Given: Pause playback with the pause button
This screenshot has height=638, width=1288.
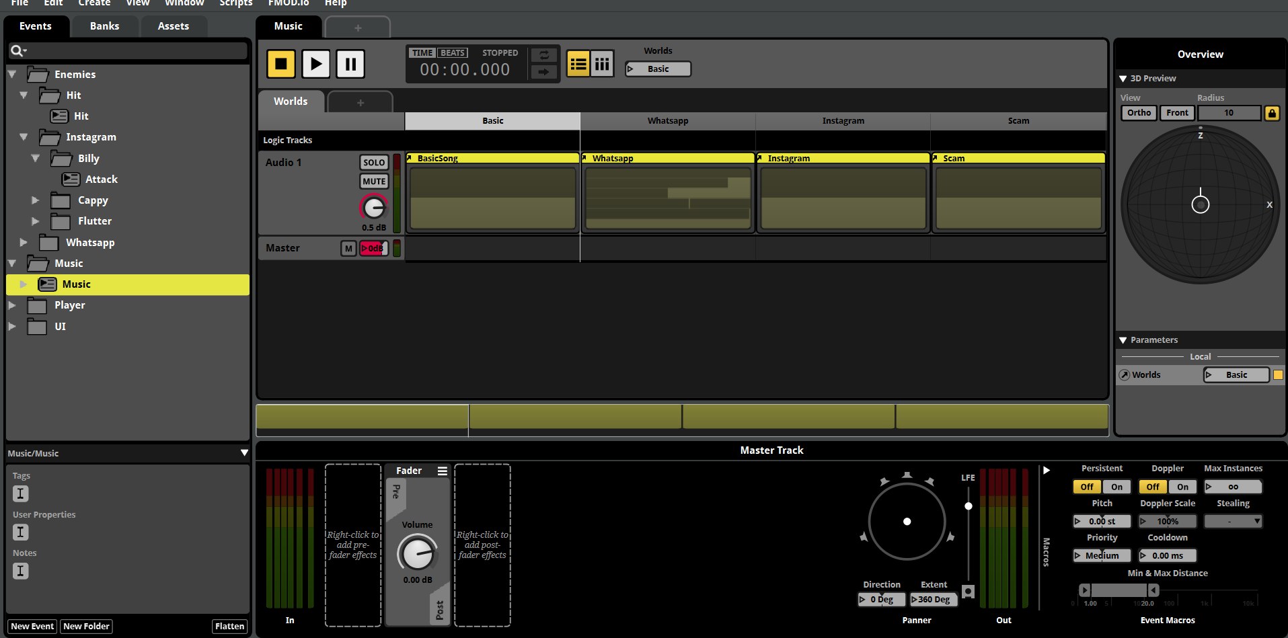Looking at the screenshot, I should point(350,65).
